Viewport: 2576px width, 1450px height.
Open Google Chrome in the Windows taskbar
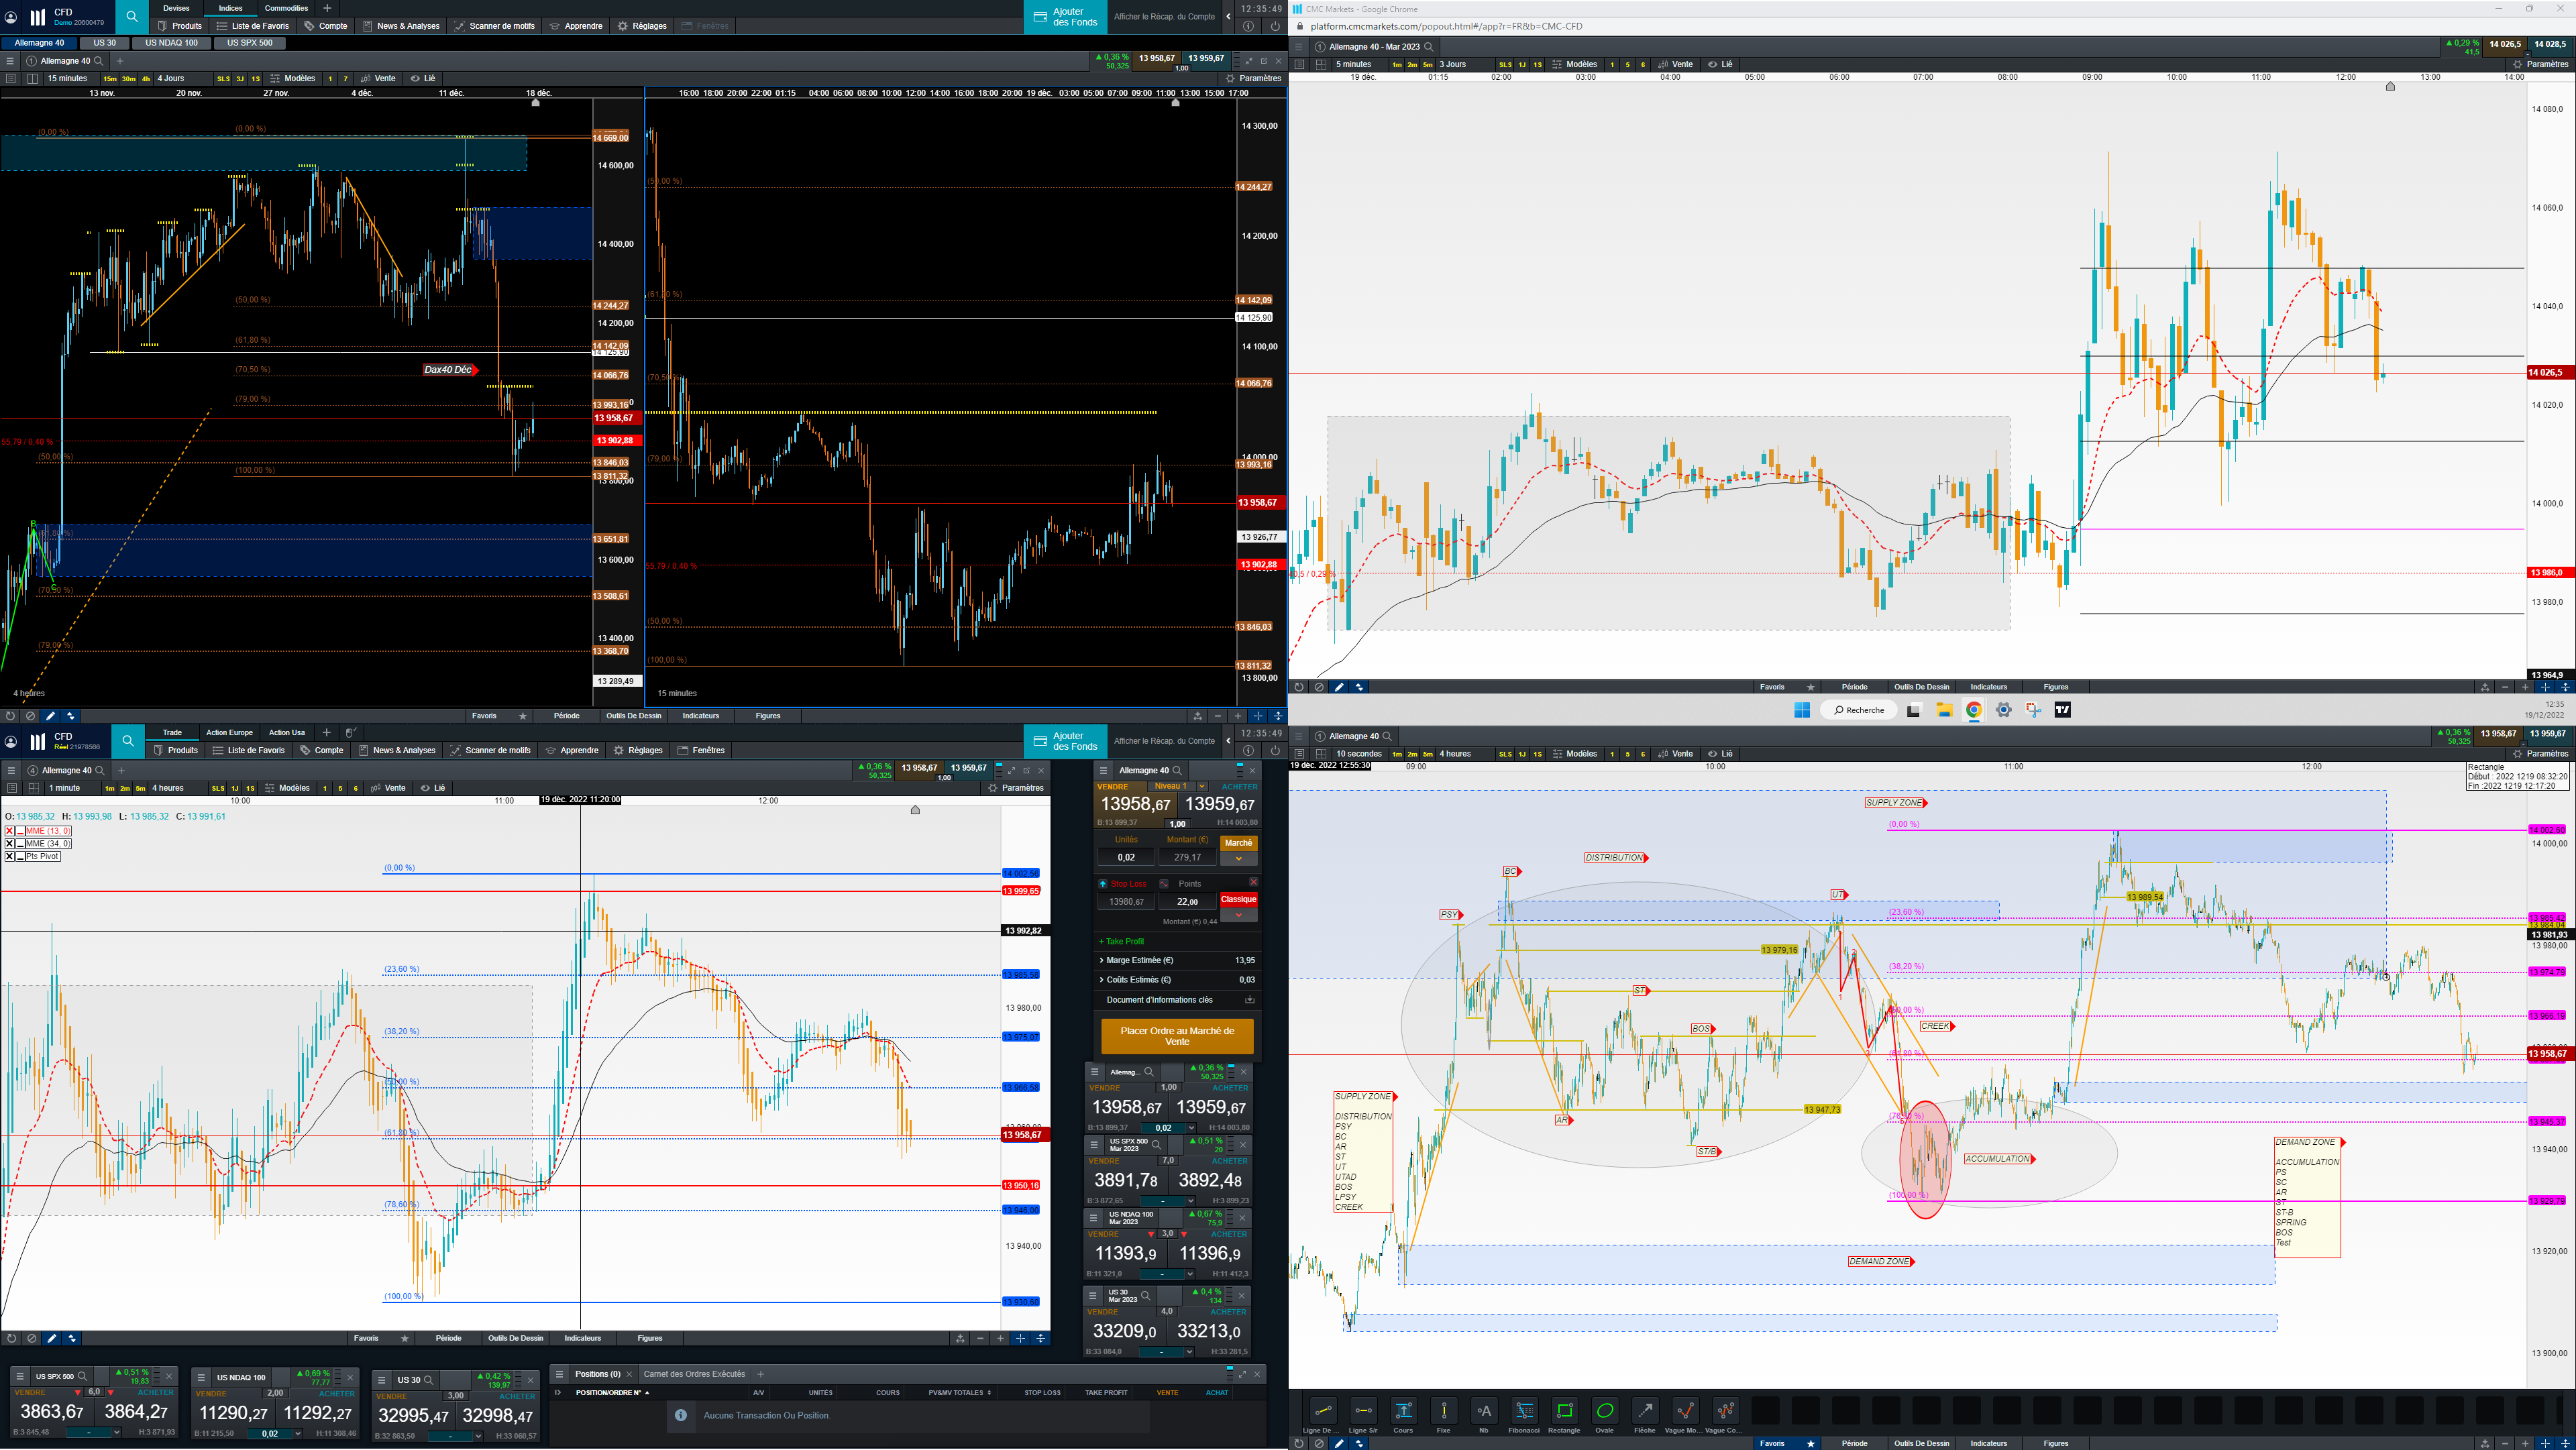1973,710
